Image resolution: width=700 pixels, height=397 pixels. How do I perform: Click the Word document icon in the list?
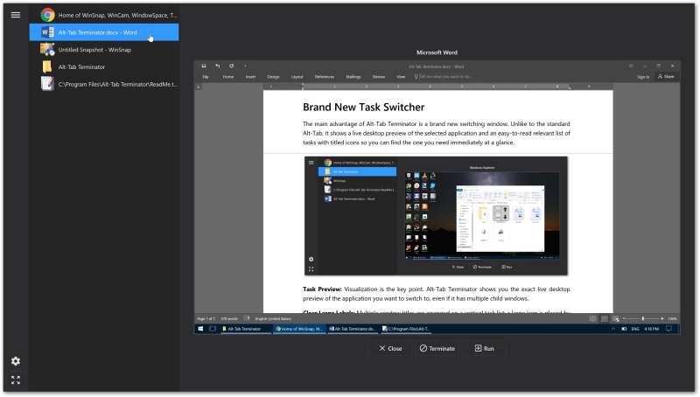[47, 32]
